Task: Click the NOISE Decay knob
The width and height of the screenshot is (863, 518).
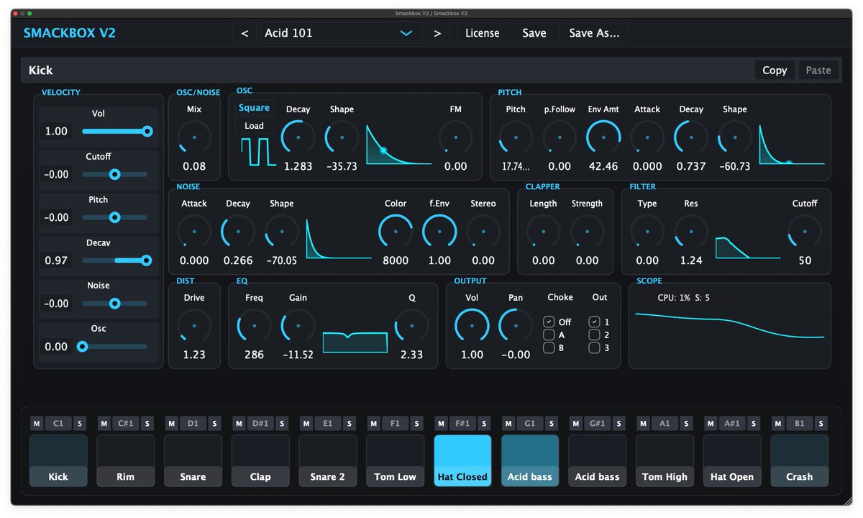Action: pyautogui.click(x=238, y=231)
